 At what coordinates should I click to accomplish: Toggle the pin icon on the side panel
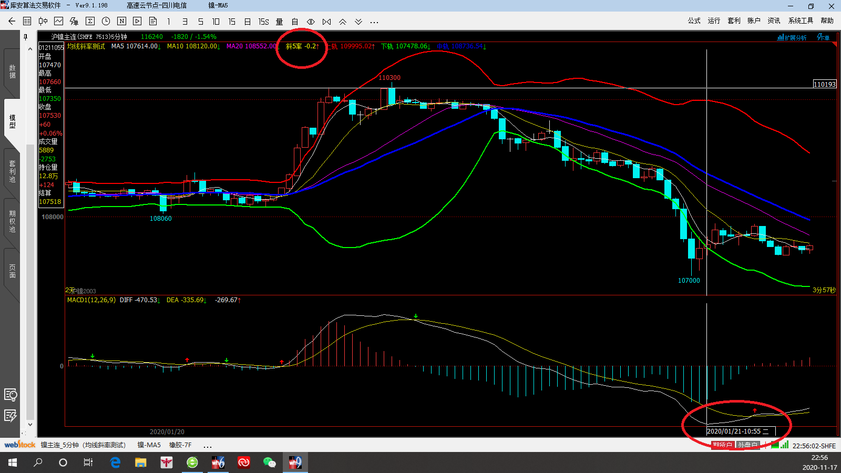click(25, 37)
